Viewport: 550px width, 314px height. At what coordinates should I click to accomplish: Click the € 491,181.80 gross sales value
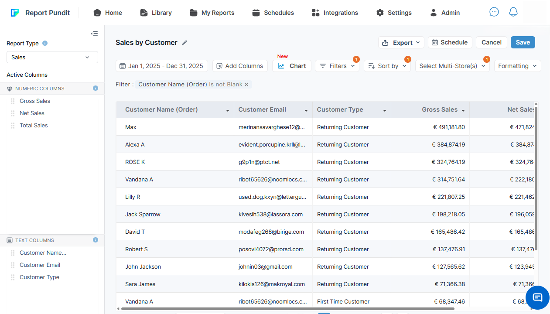[x=448, y=127]
